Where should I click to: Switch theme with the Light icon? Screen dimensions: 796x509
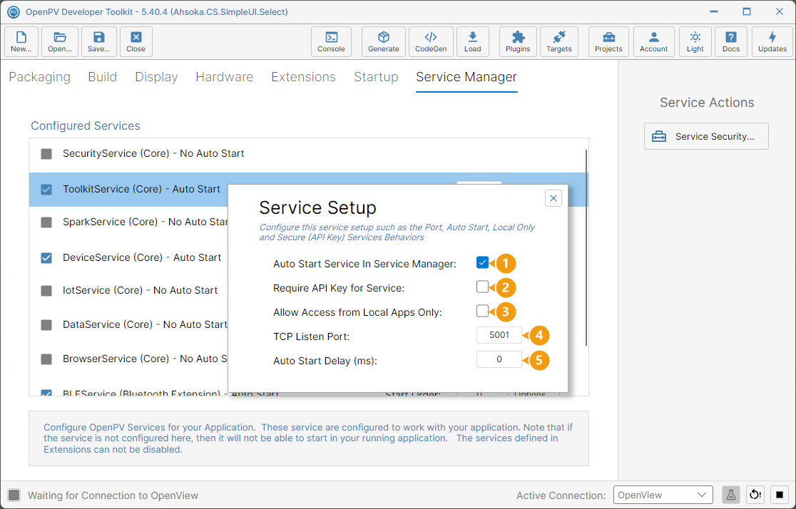click(695, 41)
